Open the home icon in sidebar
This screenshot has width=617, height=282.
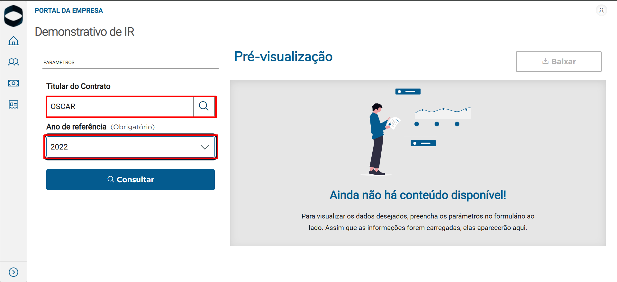pos(14,41)
